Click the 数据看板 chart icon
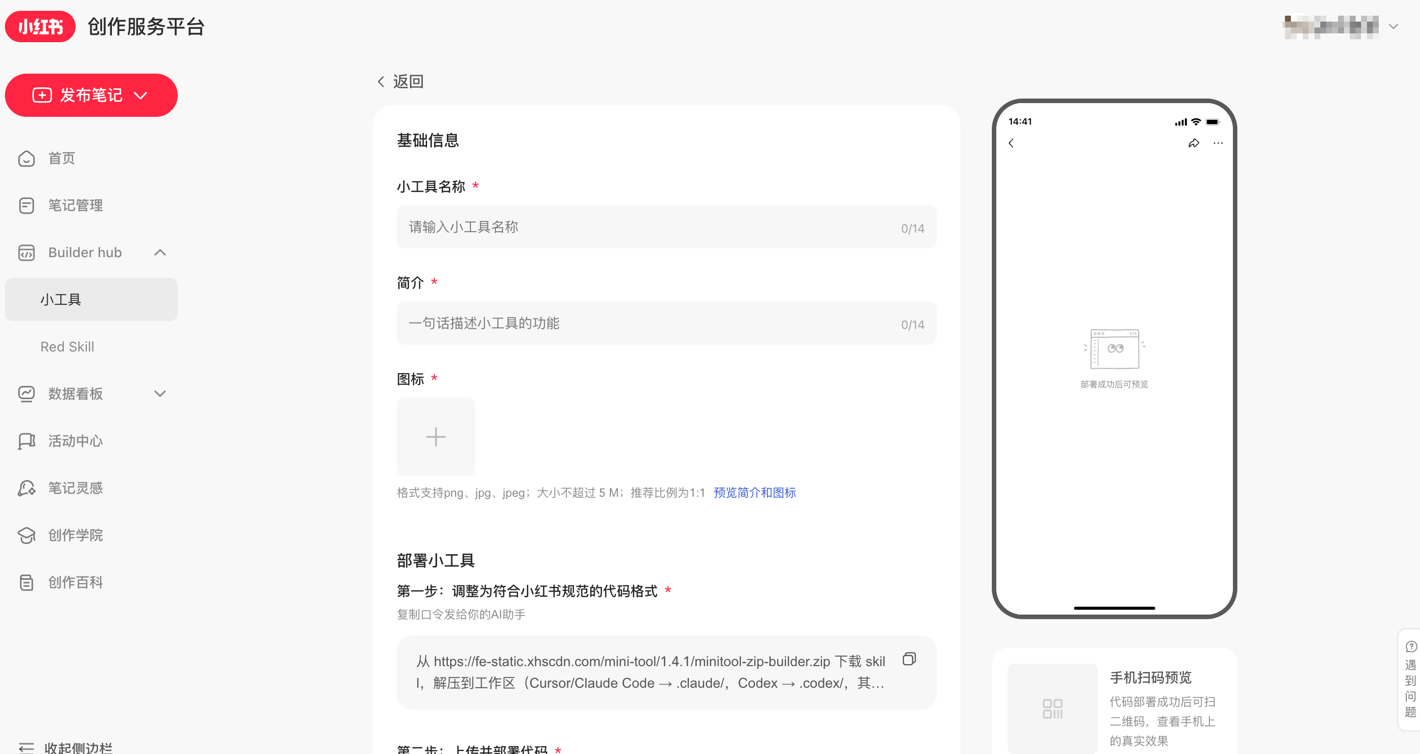1420x754 pixels. [27, 394]
